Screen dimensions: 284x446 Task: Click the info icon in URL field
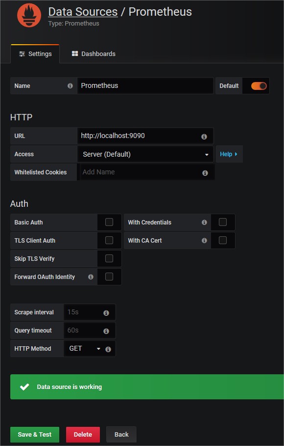204,137
